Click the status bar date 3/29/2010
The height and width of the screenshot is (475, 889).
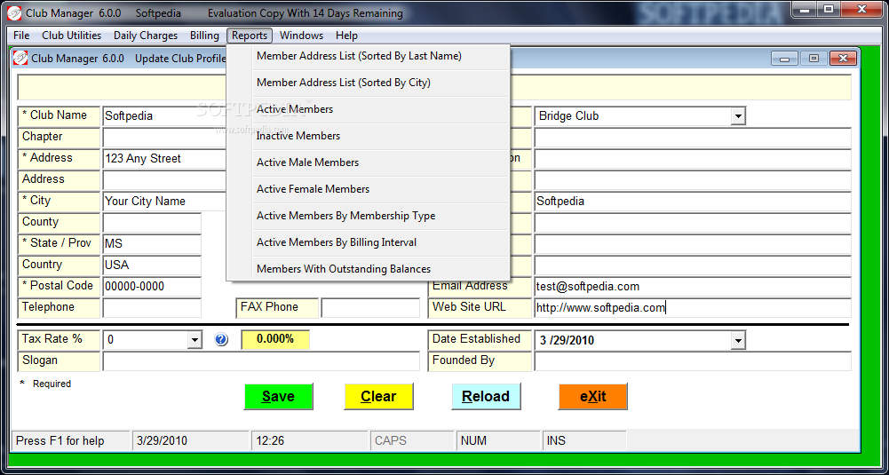point(191,441)
